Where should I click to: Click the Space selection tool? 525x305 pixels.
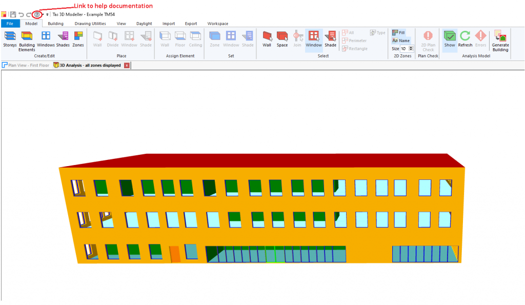coord(282,37)
